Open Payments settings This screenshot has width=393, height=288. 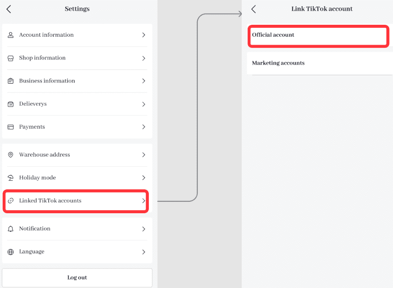(77, 127)
